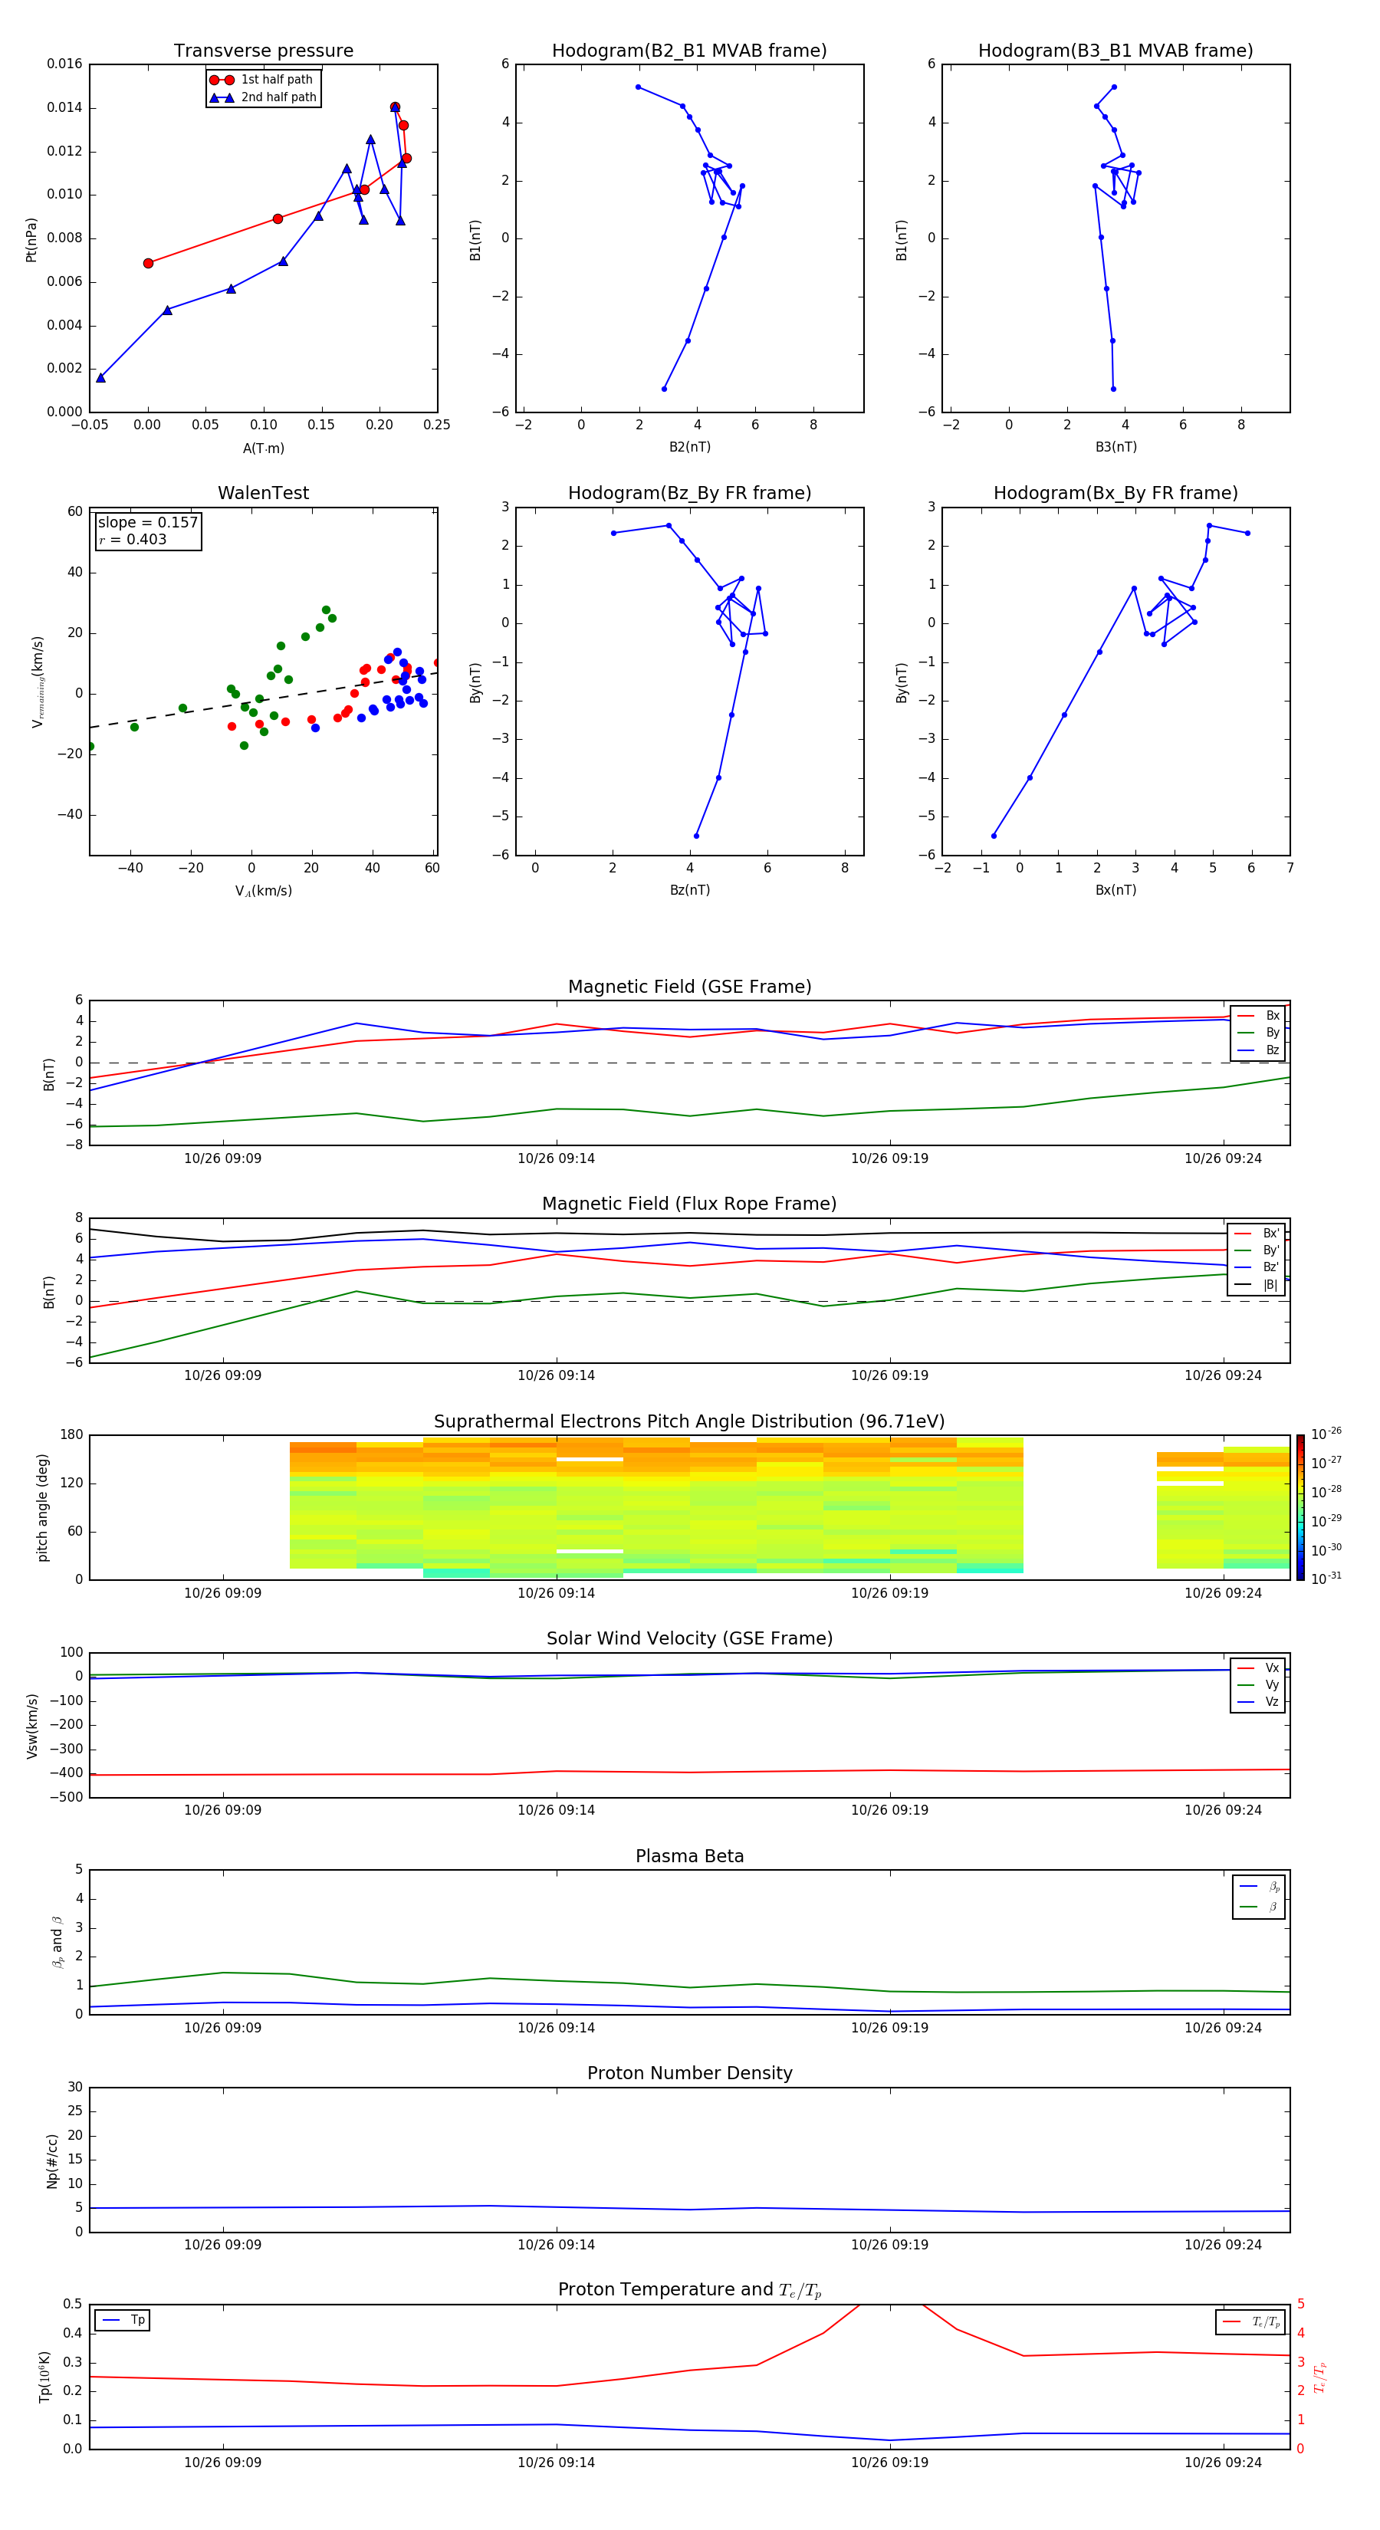Click the 'B3(nT)' x-axis label
The image size is (1380, 2530).
coord(1115,447)
